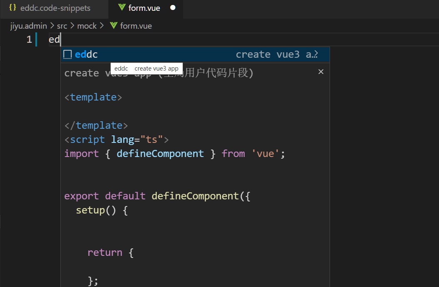Open jiyu.admin in the breadcrumb path
Viewport: 439px width, 287px height.
click(28, 26)
